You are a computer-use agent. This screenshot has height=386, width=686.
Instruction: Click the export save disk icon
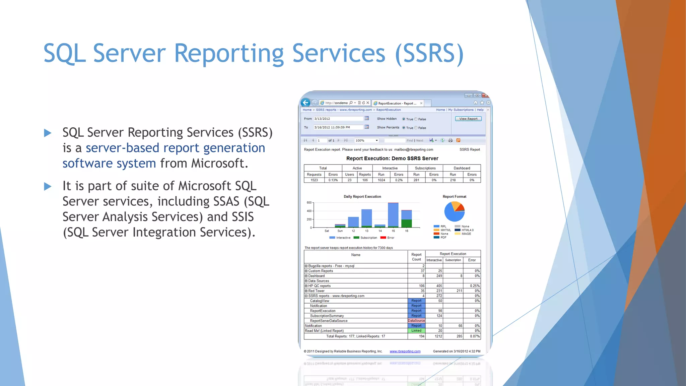tap(432, 140)
